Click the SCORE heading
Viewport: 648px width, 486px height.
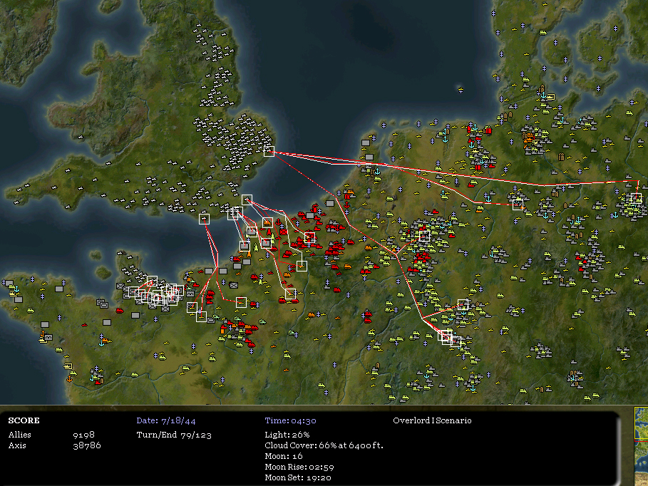(x=24, y=420)
